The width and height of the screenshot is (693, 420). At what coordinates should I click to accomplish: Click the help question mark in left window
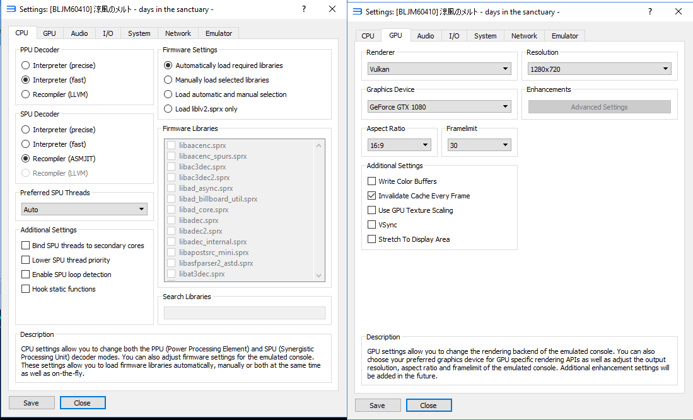pos(304,9)
